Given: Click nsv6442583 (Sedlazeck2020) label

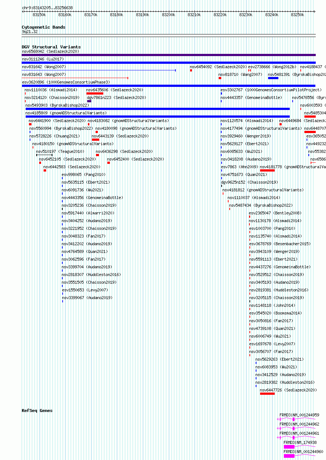Looking at the screenshot, I should click(x=72, y=167).
